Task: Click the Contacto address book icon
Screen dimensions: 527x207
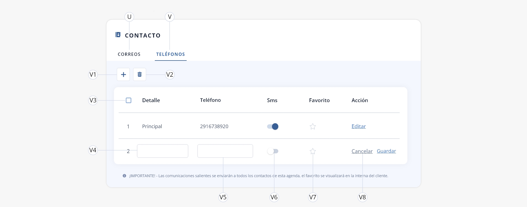Action: [x=118, y=35]
